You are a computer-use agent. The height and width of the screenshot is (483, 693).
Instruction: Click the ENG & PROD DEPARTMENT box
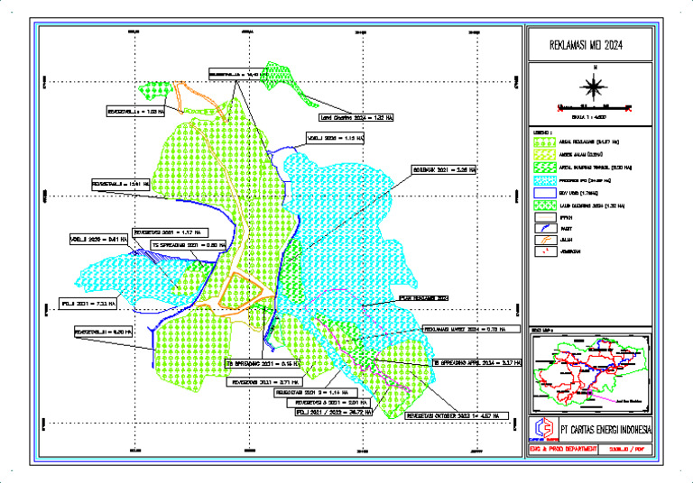pos(563,449)
